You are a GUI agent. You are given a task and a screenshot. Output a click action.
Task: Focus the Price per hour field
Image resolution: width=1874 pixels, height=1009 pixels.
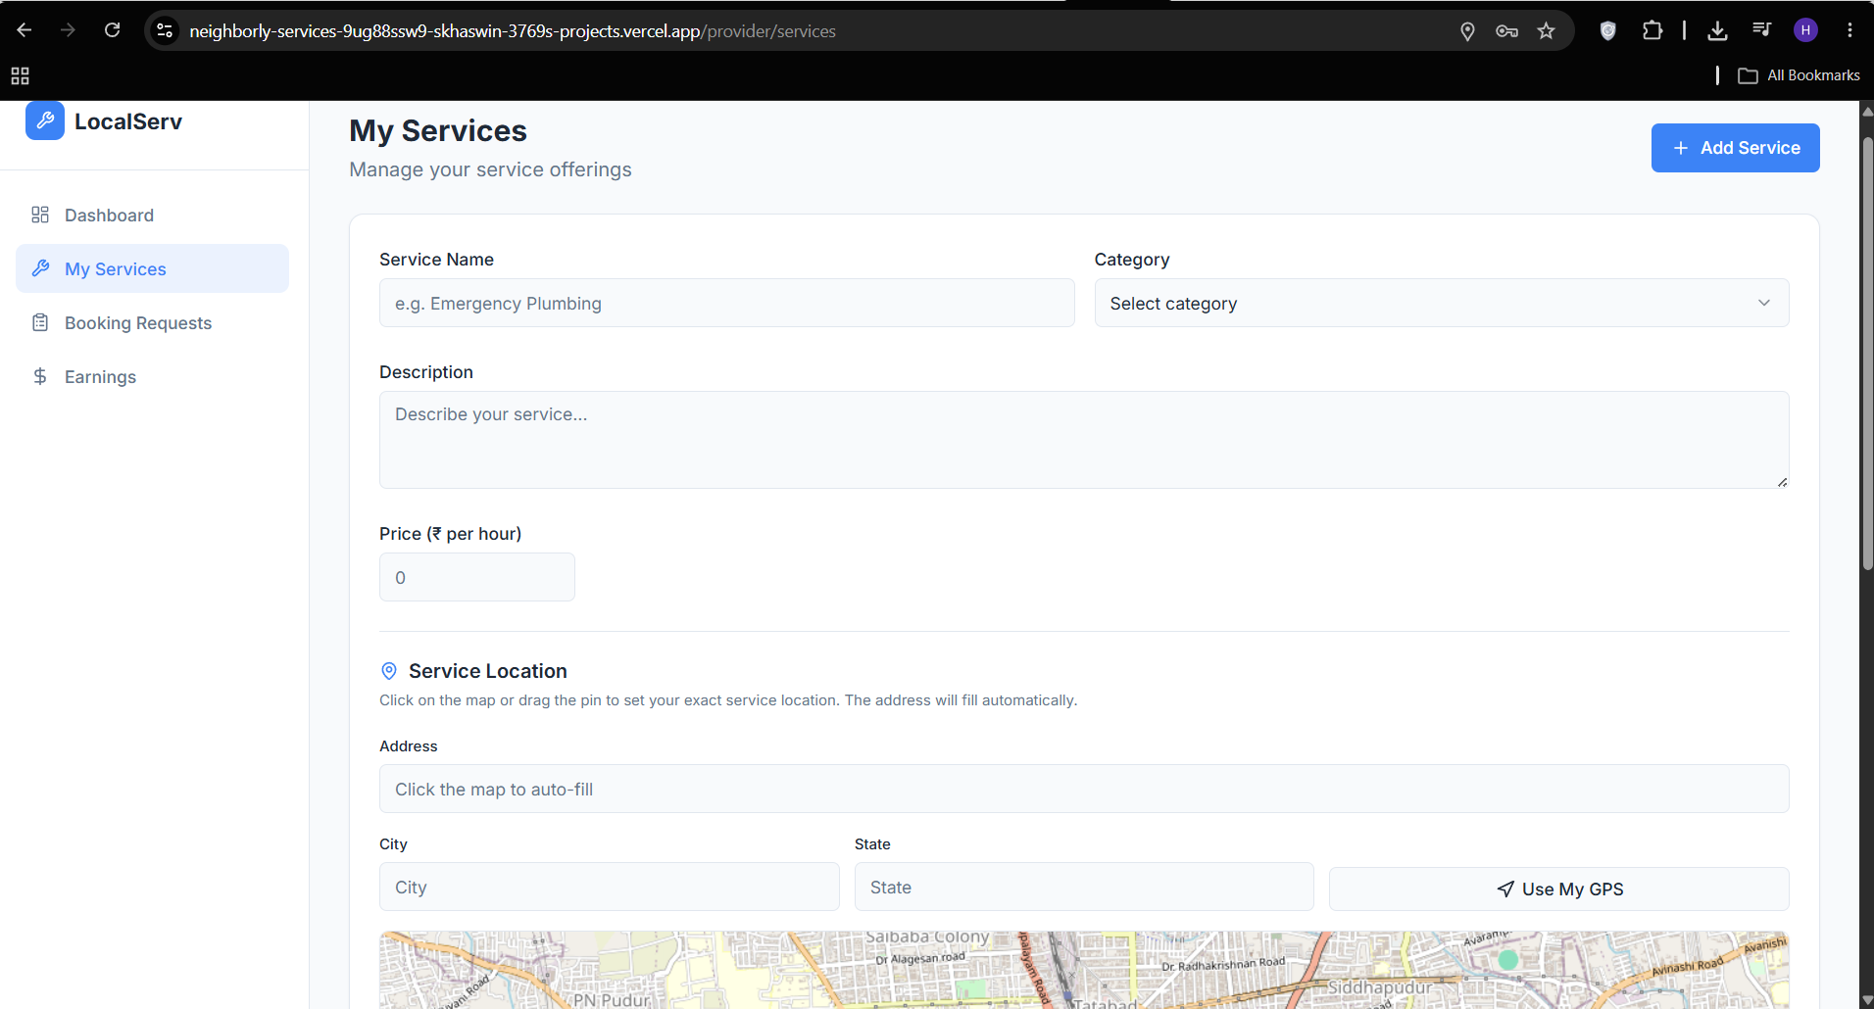click(x=476, y=577)
